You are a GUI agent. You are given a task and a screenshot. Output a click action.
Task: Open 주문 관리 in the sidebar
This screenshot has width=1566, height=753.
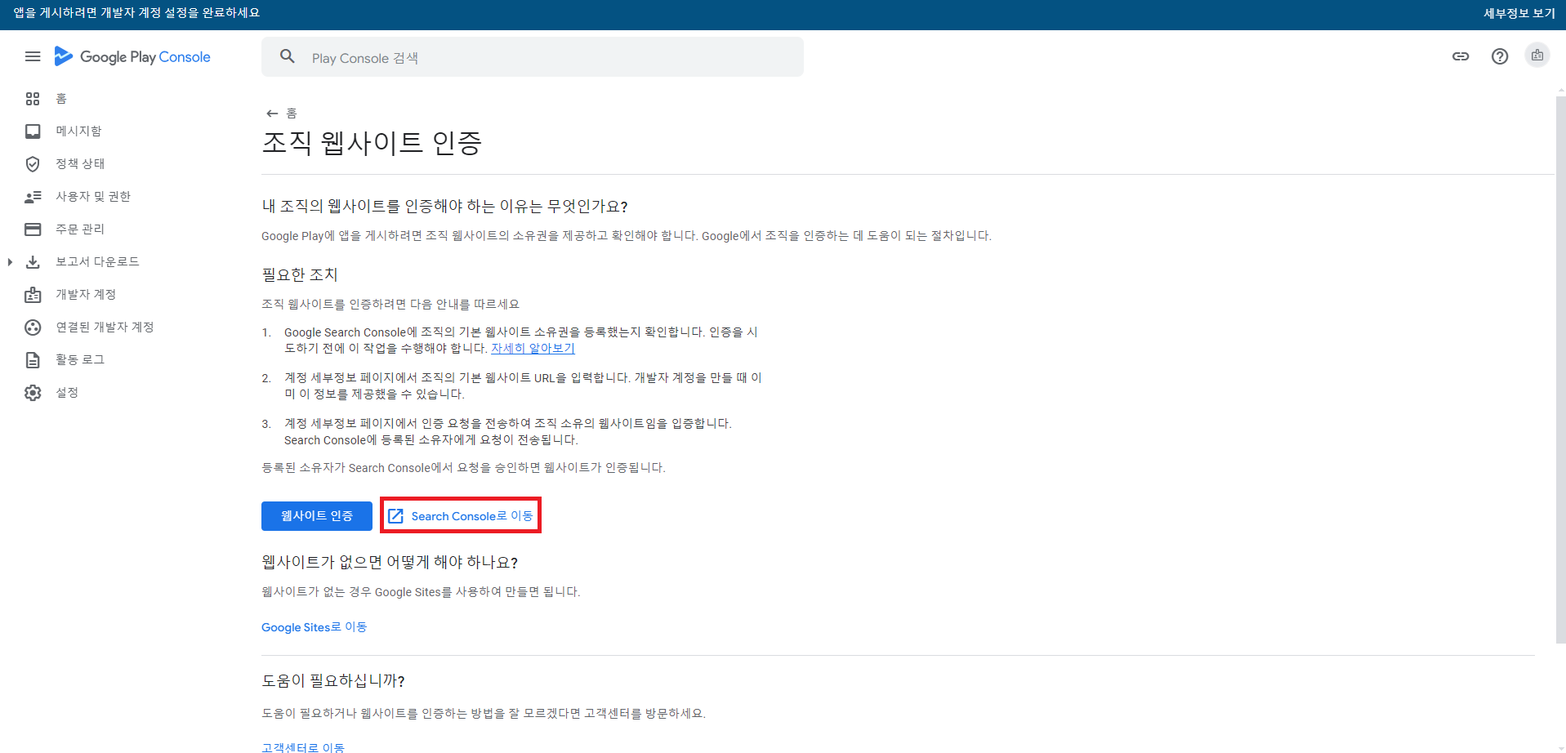pos(80,229)
